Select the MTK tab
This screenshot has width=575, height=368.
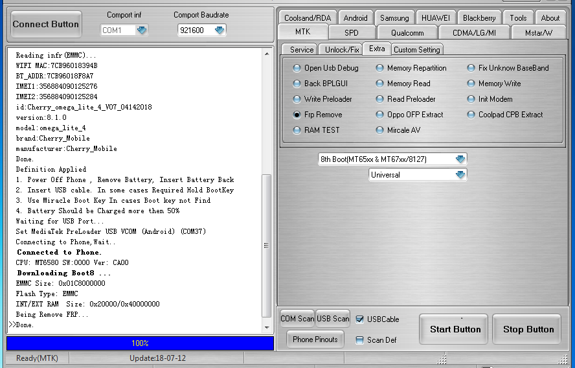click(x=302, y=32)
